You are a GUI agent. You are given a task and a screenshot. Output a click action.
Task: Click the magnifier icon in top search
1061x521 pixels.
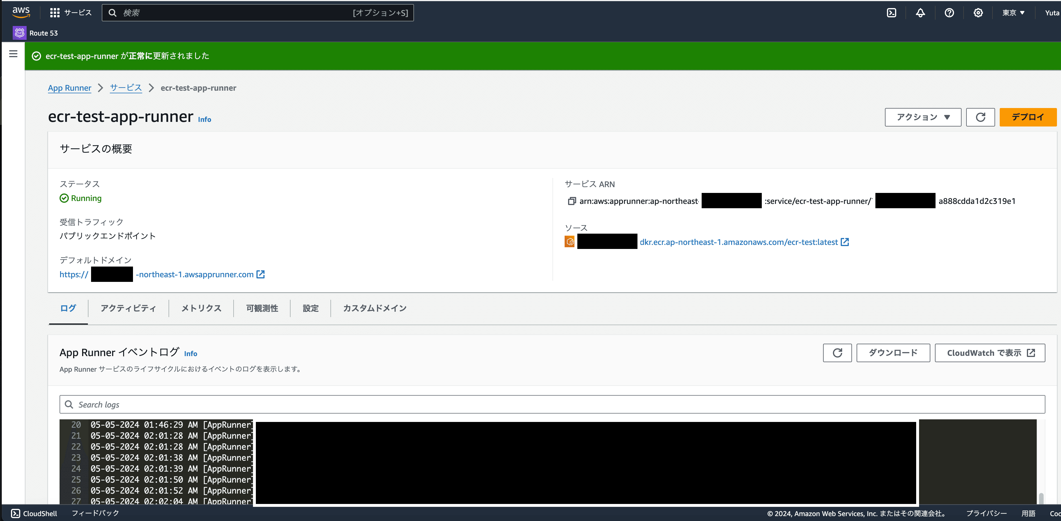[112, 13]
